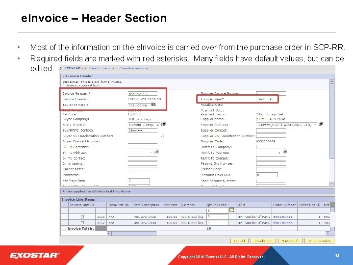Click the Order Number column header

[x=284, y=205]
